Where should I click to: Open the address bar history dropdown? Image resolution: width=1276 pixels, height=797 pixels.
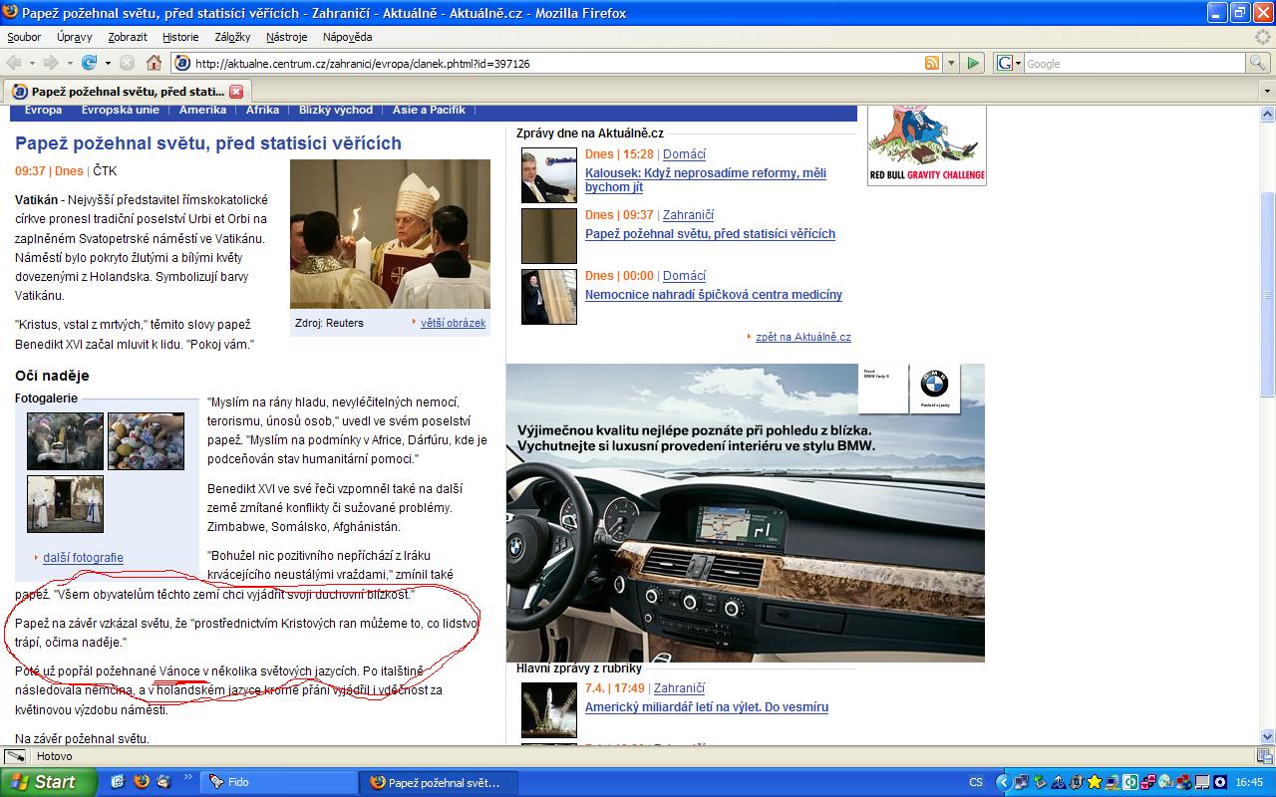pos(951,63)
